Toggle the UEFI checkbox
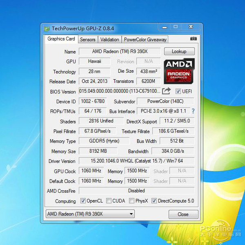 (x=178, y=91)
